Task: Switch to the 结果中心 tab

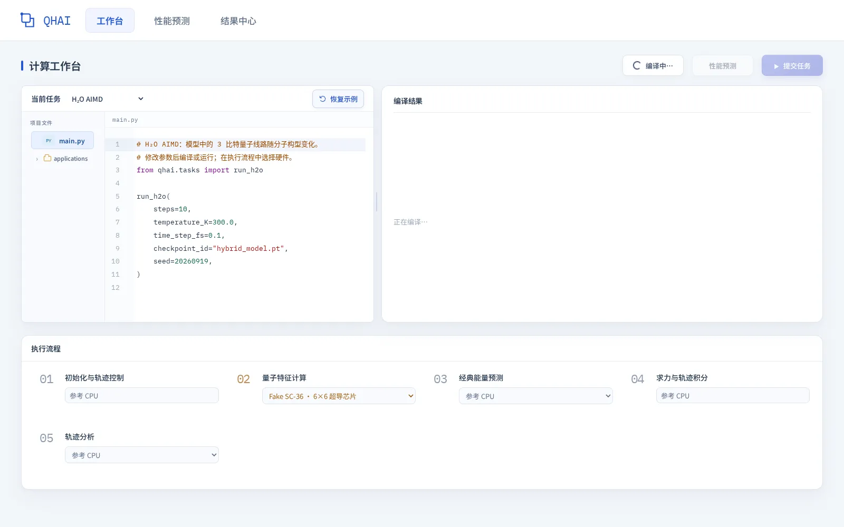Action: (x=238, y=21)
